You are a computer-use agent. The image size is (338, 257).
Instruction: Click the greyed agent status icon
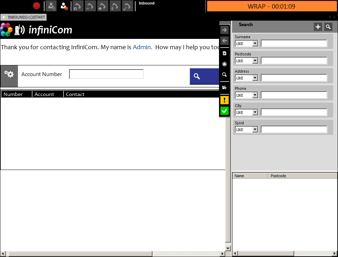click(x=51, y=6)
